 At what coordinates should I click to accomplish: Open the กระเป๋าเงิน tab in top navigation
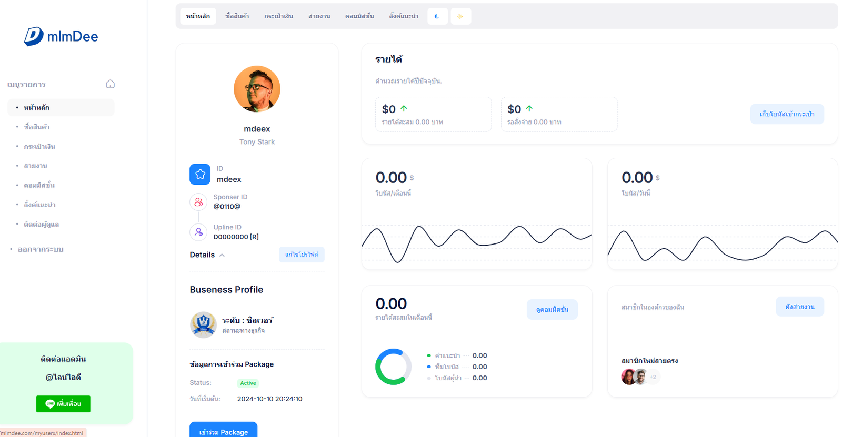[278, 16]
